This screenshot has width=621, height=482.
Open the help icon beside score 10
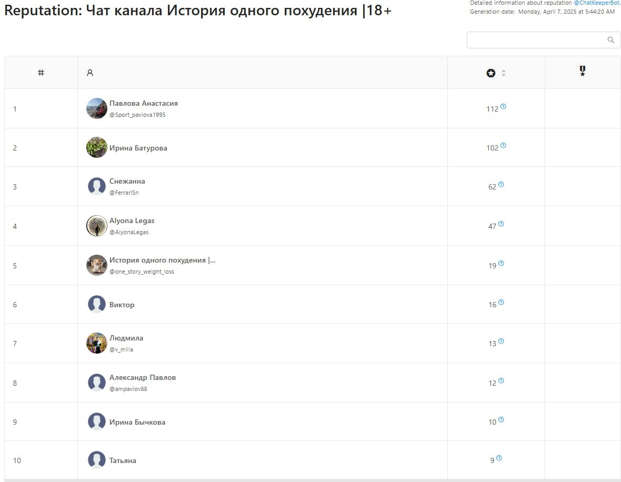coord(501,419)
